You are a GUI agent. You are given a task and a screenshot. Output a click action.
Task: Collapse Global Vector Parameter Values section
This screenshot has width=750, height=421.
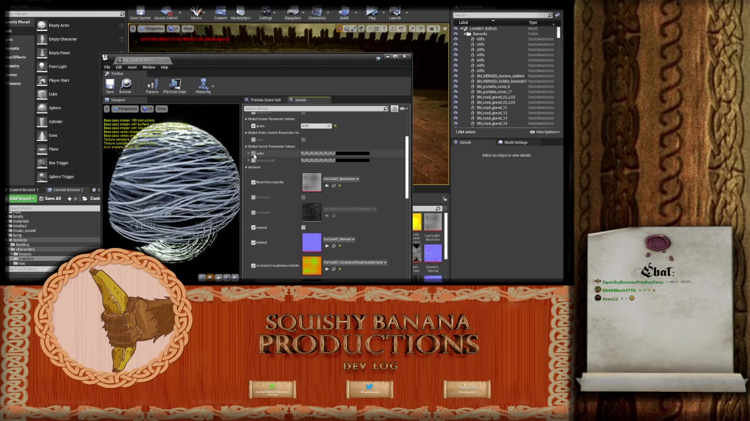click(246, 146)
